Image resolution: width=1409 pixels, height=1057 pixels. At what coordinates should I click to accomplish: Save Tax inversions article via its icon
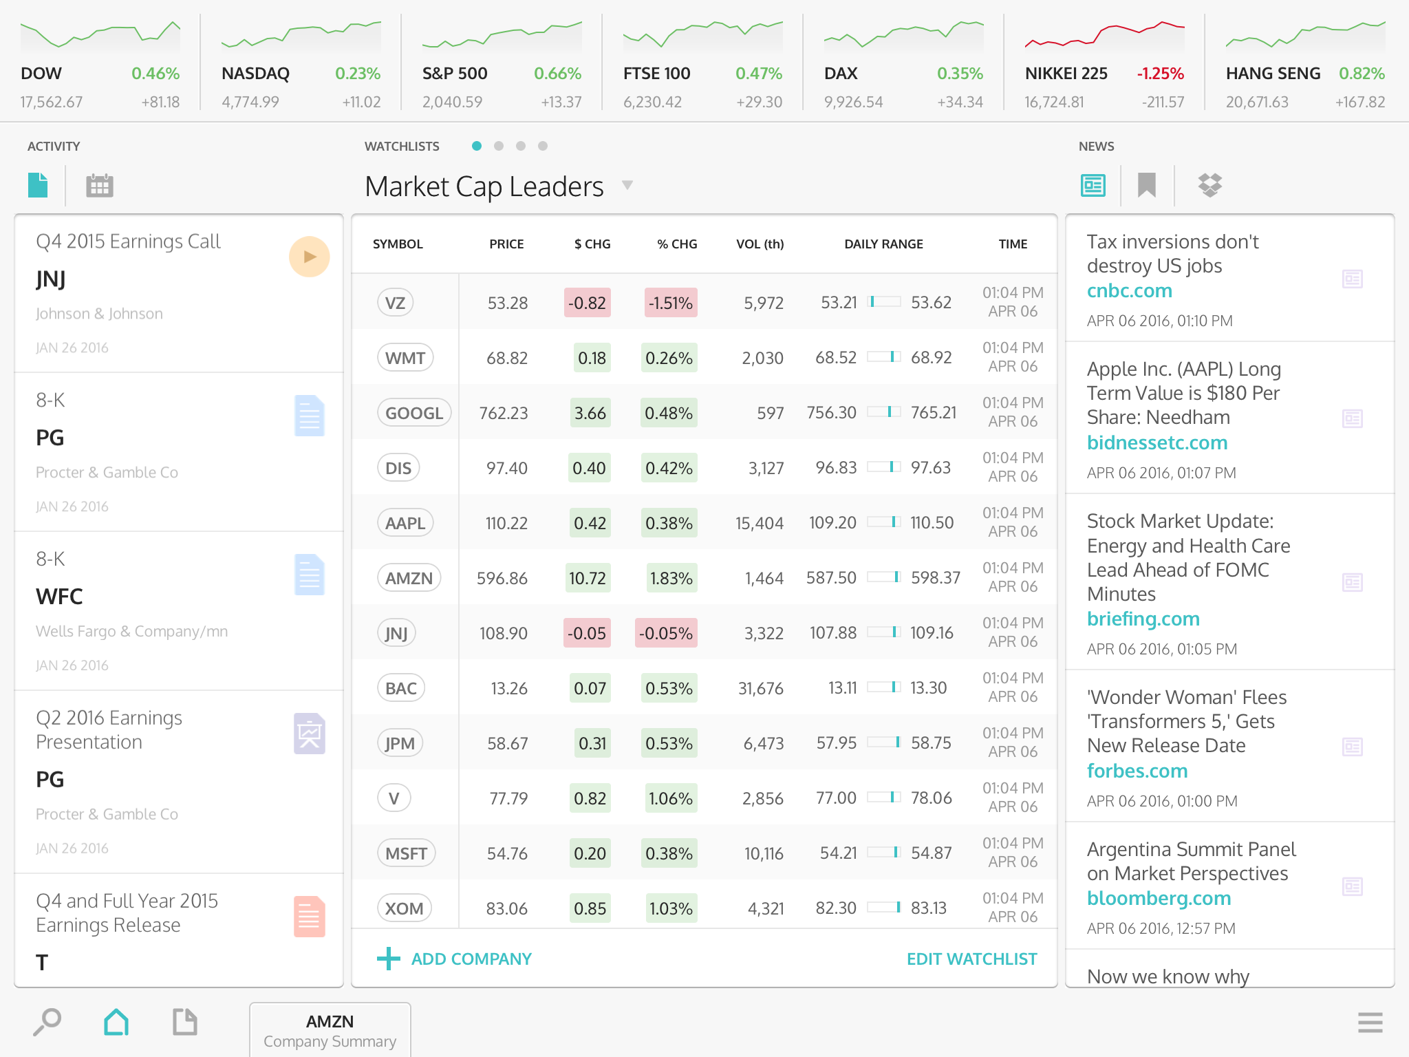click(x=1353, y=279)
